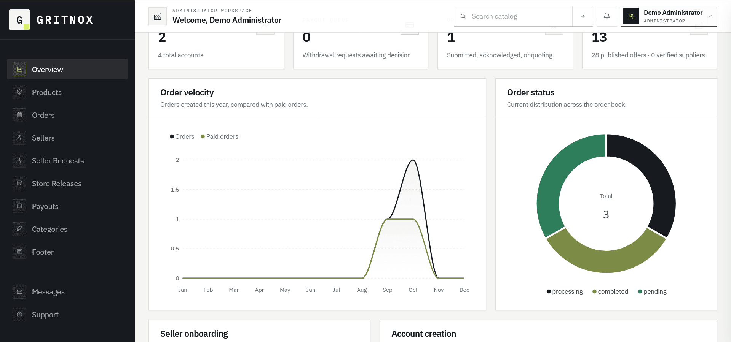731x342 pixels.
Task: Click the Seller onboarding heading
Action: tap(194, 334)
